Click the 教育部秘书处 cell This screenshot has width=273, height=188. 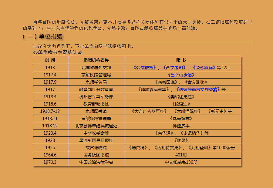pyautogui.click(x=96, y=104)
